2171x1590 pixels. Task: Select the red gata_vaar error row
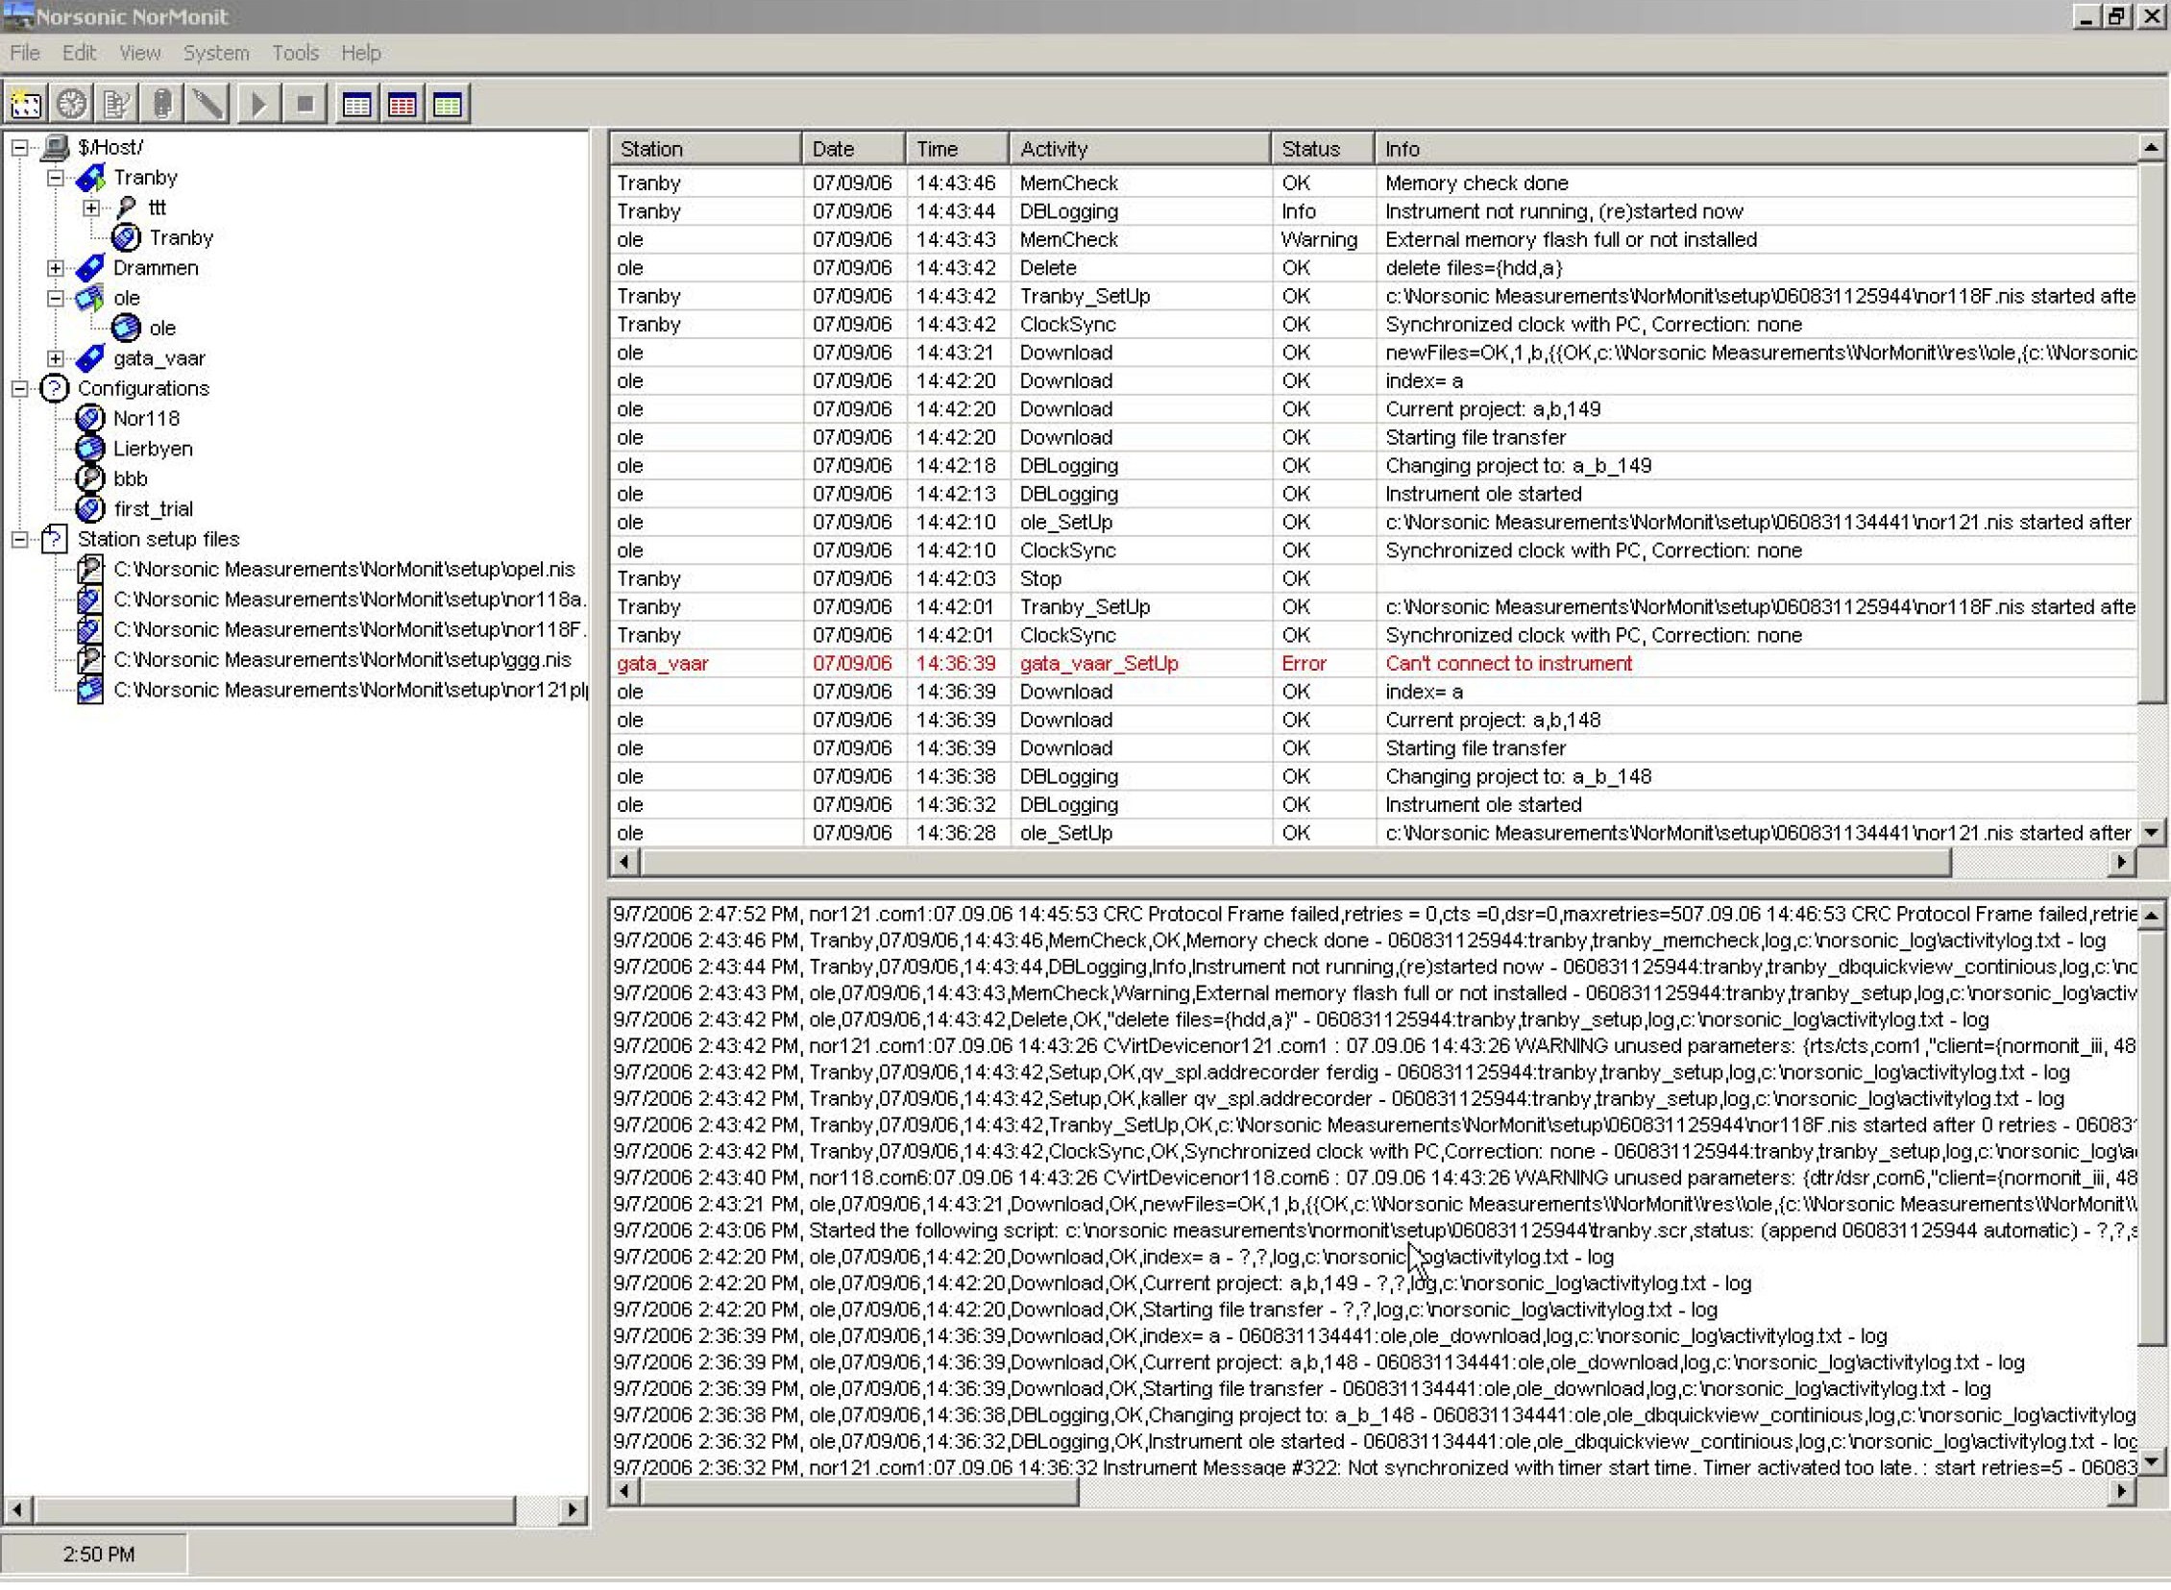tap(1374, 663)
